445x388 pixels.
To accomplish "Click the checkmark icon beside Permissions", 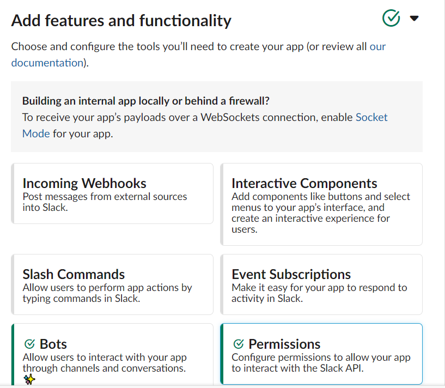I will point(238,344).
